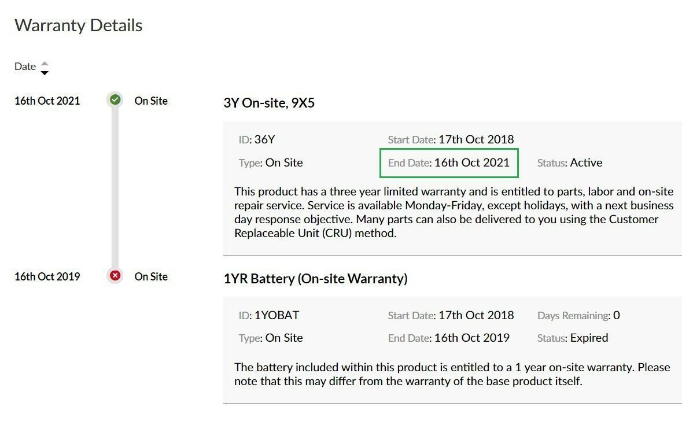The width and height of the screenshot is (682, 425).
Task: Click On Site label beside red X
Action: tap(151, 276)
